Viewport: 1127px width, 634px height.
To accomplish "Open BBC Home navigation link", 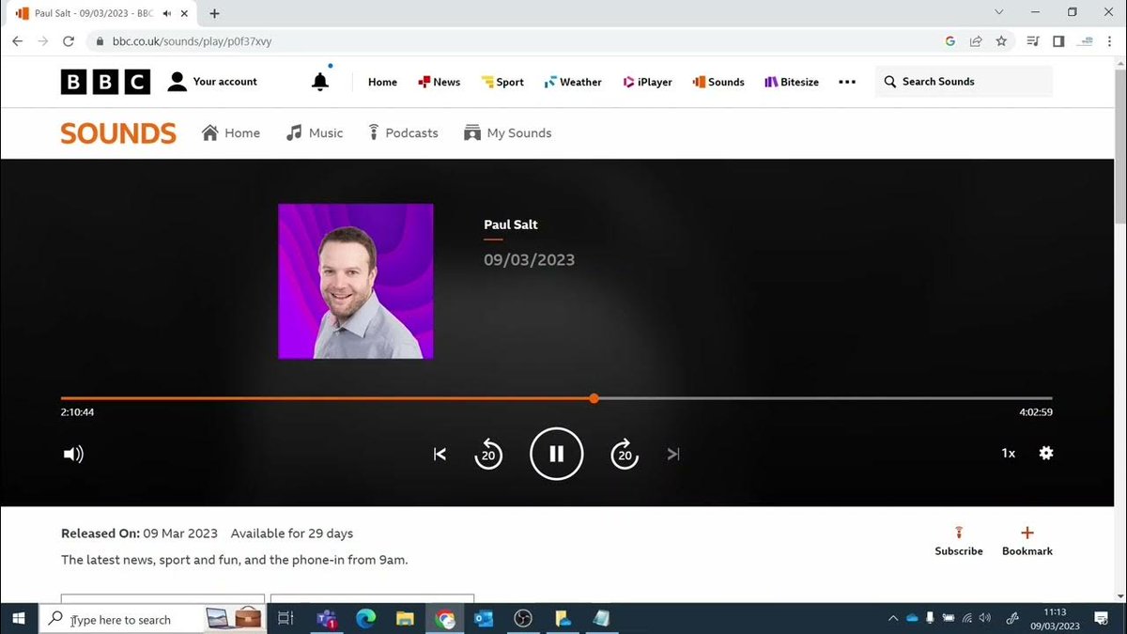I will pyautogui.click(x=382, y=82).
